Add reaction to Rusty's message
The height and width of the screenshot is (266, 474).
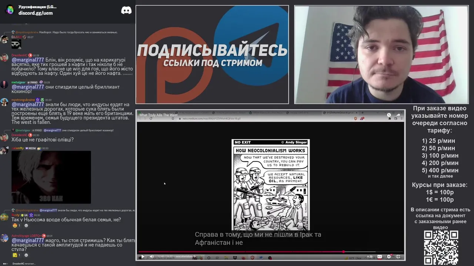[x=26, y=225]
